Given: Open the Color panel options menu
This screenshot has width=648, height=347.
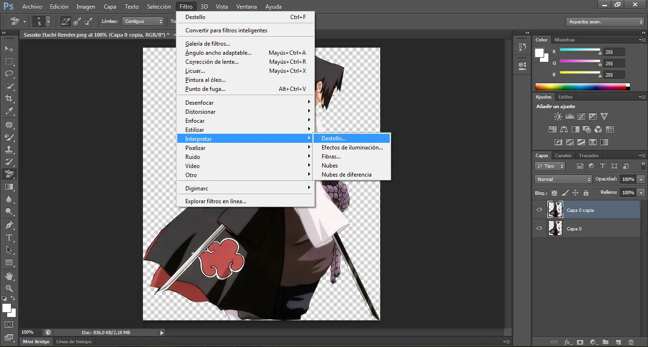Looking at the screenshot, I should (643, 40).
